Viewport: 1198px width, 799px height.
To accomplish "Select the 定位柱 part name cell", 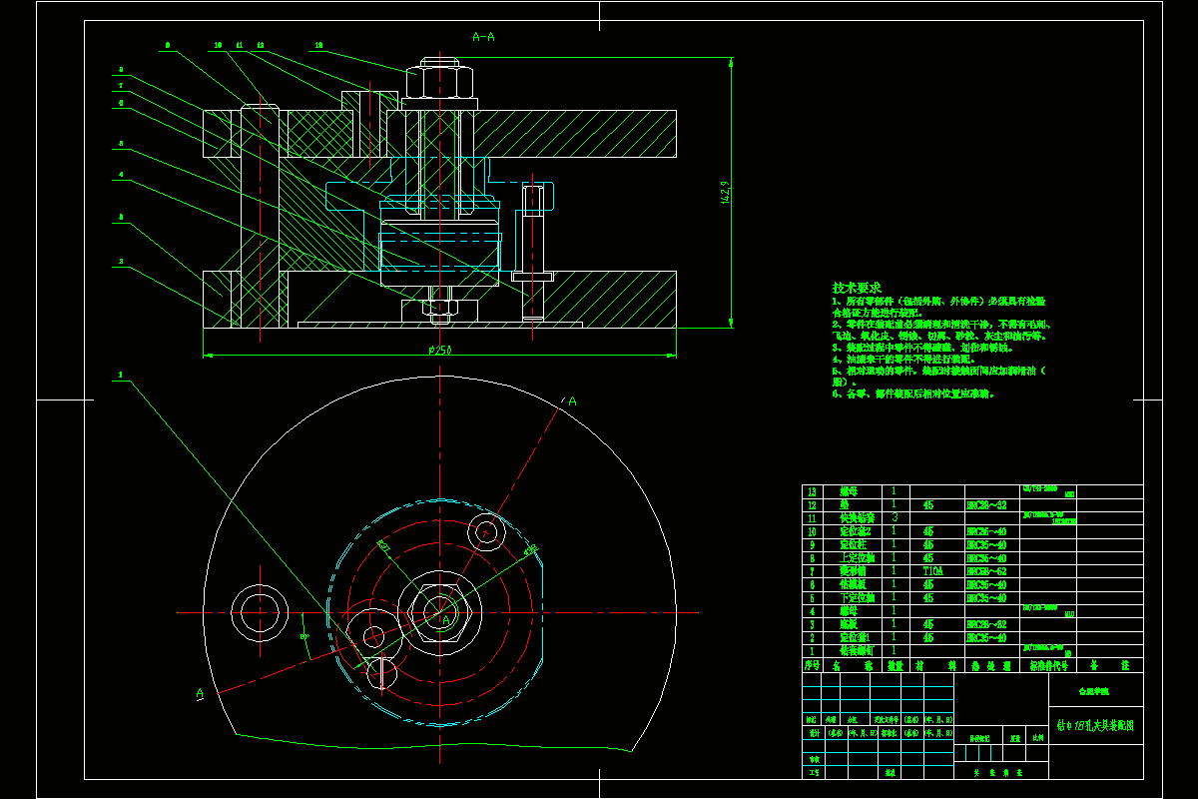I will point(854,544).
